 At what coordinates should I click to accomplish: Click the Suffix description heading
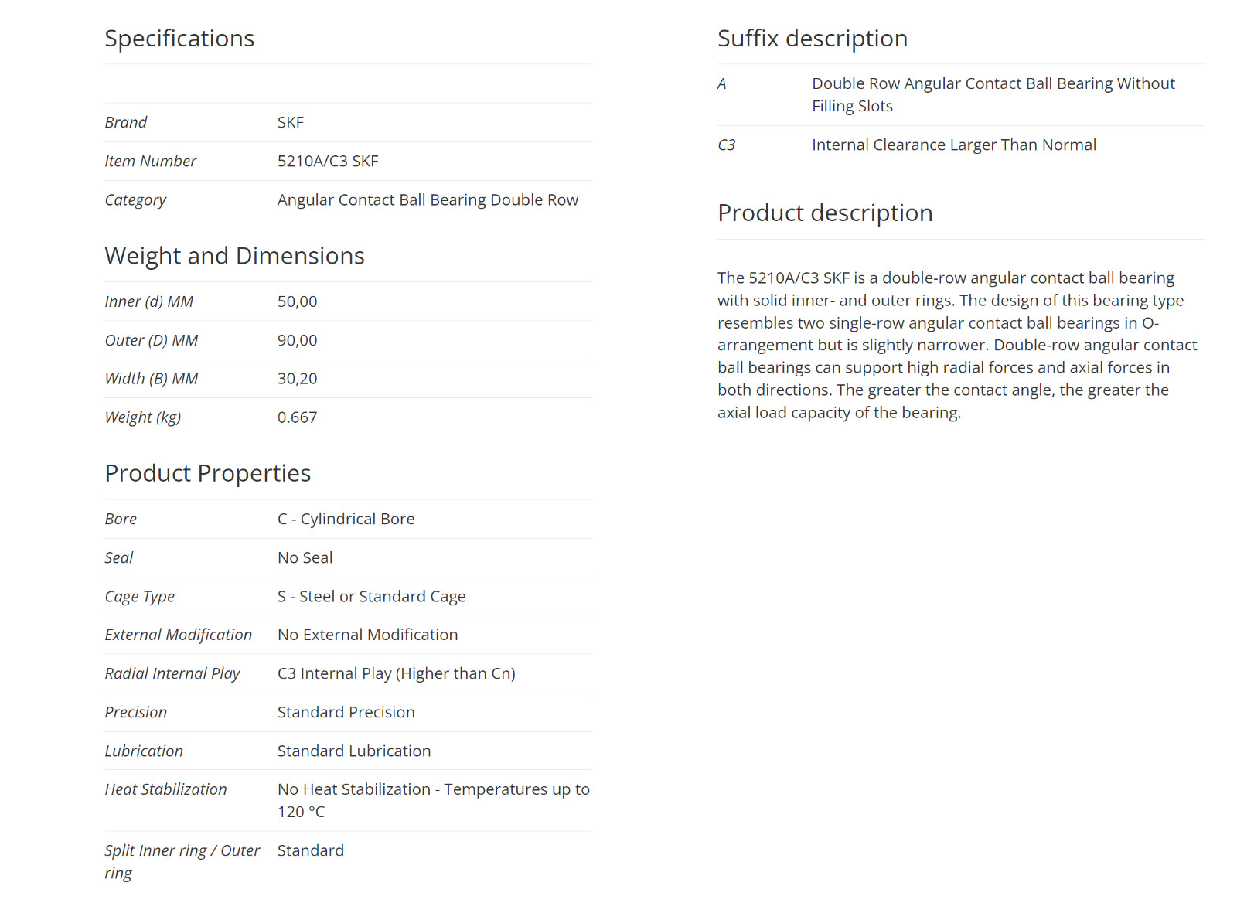(813, 38)
